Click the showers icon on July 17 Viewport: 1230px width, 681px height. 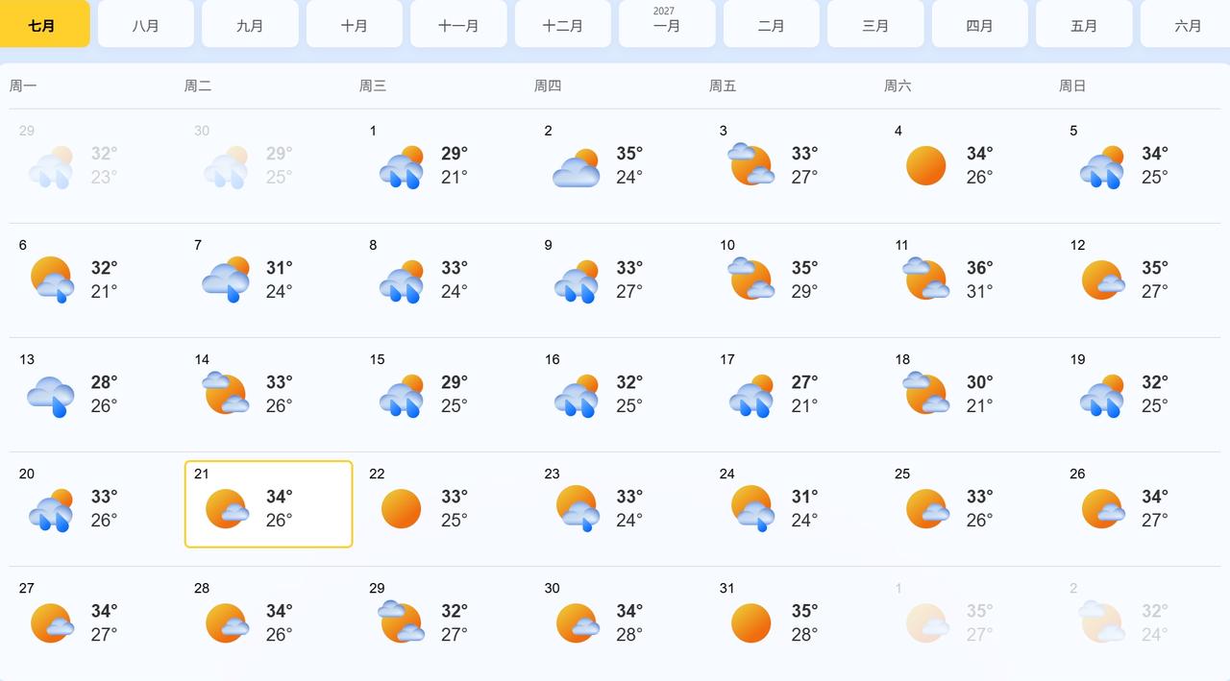751,396
